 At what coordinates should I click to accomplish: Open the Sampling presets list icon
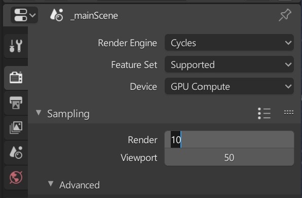[265, 114]
